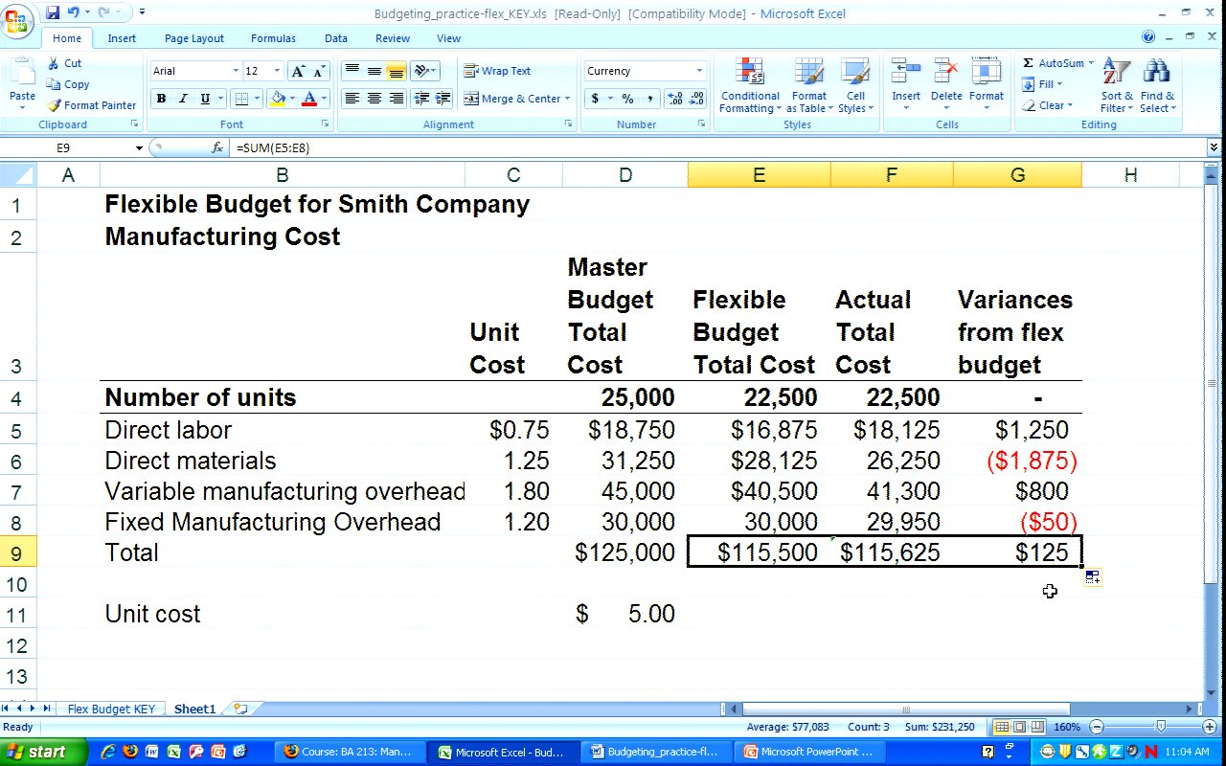Open the Flex Budget KEY sheet tab
The image size is (1226, 766).
(x=111, y=710)
